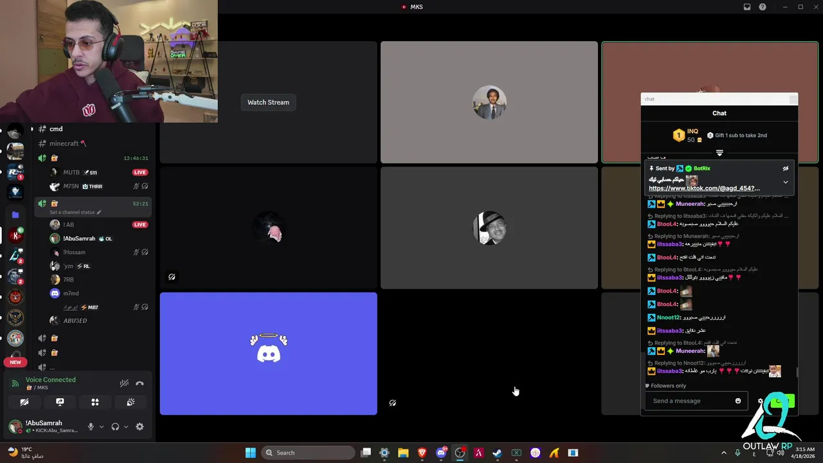
Task: Open OBS Studio from the taskbar
Action: pos(460,453)
